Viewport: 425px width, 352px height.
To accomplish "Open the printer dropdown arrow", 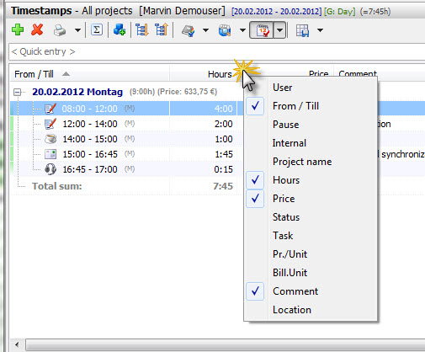I will (77, 30).
